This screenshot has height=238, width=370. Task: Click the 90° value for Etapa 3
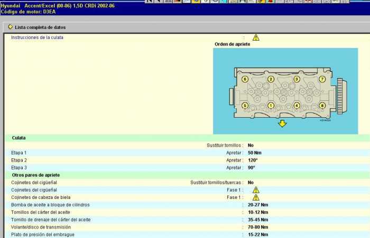click(x=251, y=168)
